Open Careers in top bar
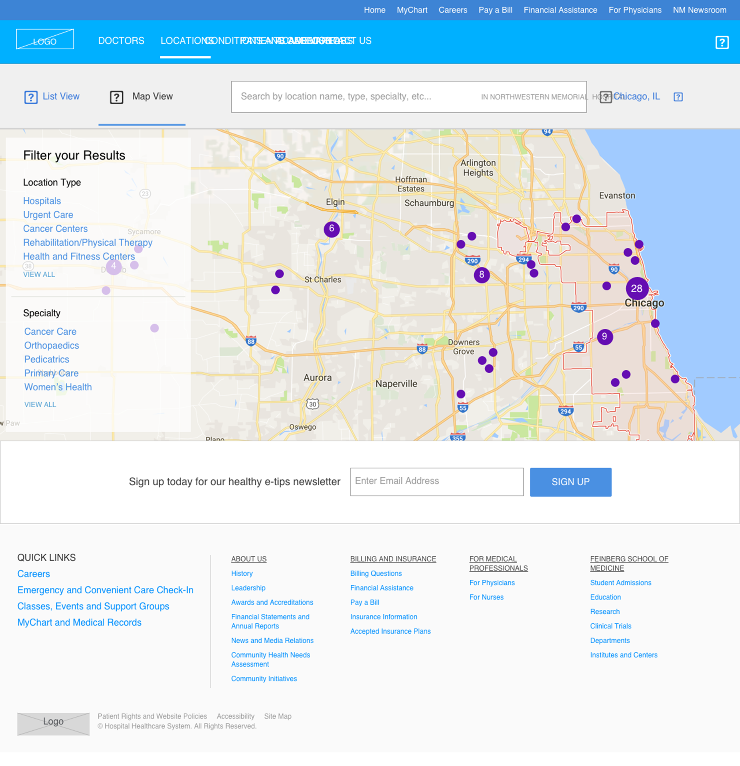This screenshot has height=766, width=740. pos(453,10)
